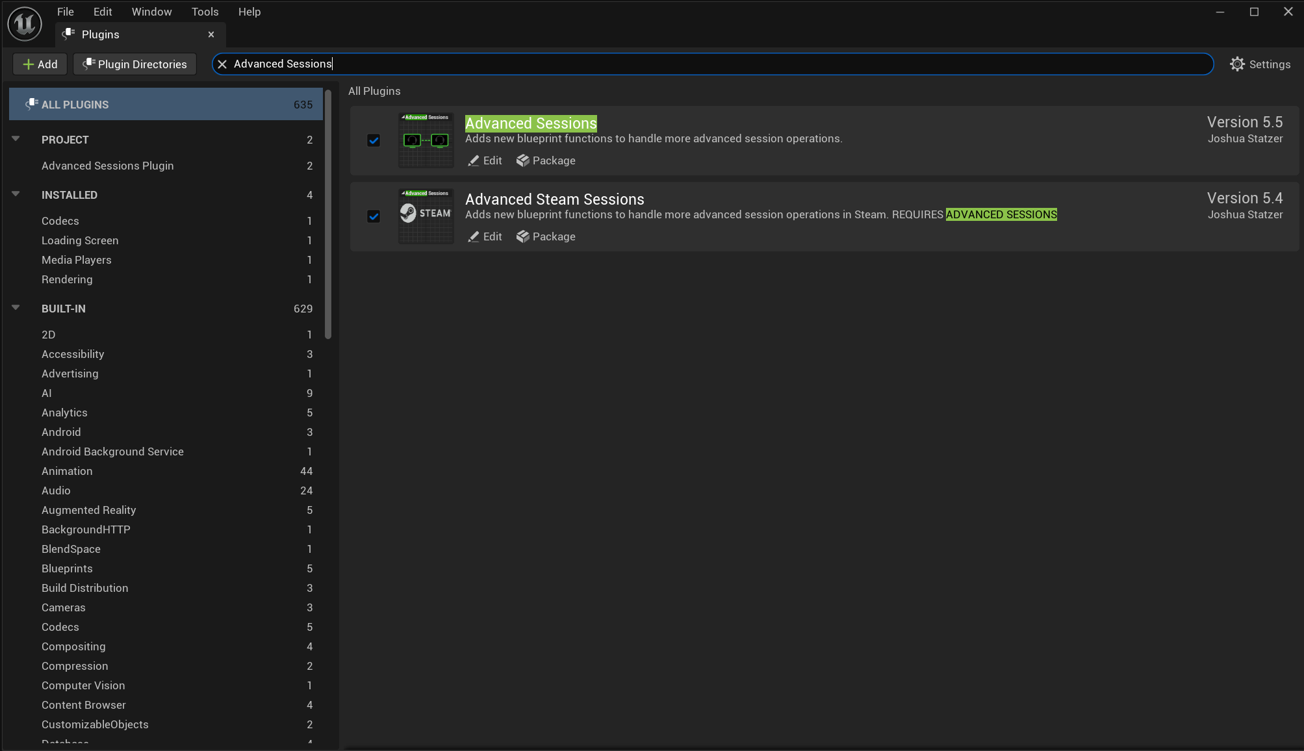Click the Advanced Sessions plugin title

click(531, 123)
